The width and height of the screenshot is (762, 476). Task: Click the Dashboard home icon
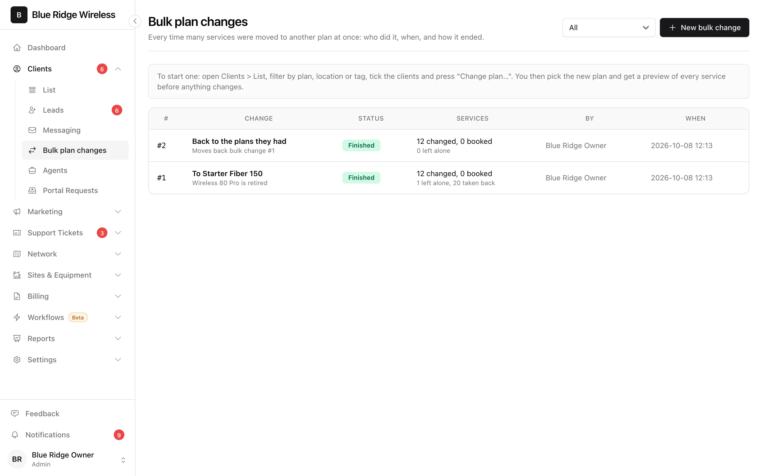point(17,48)
